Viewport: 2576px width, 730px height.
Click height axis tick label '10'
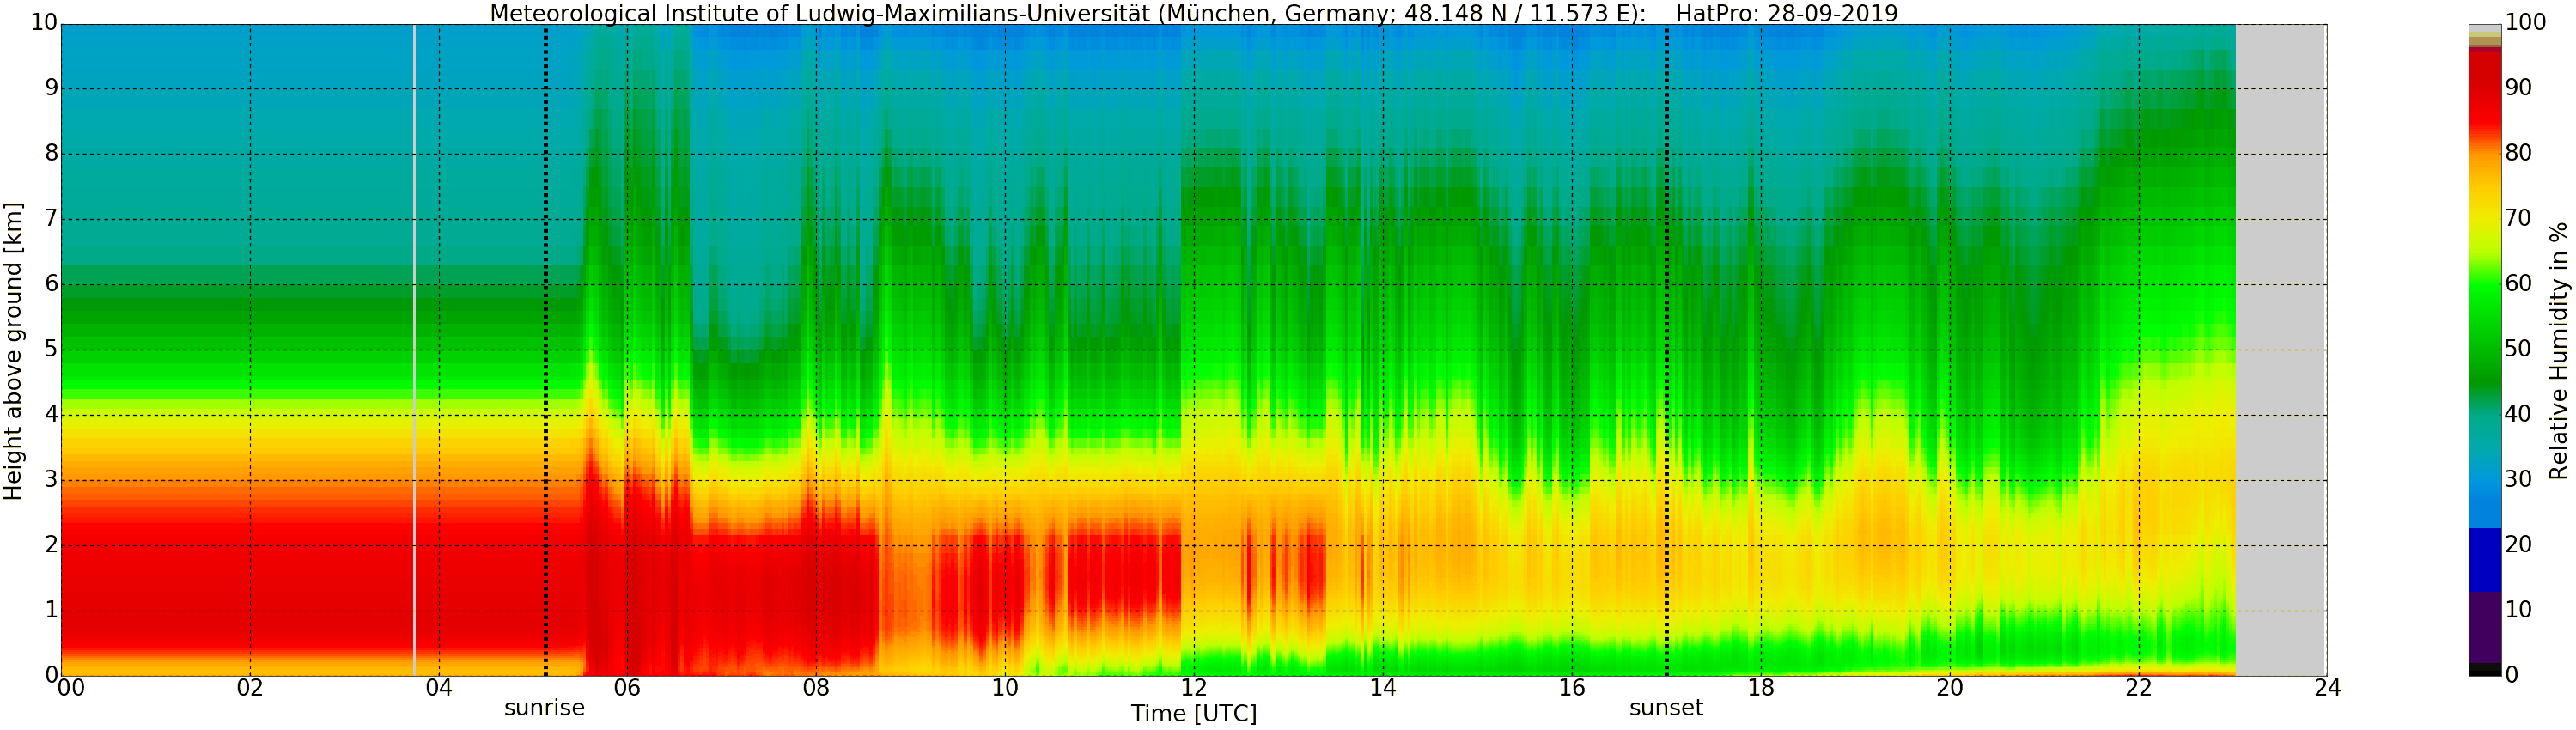click(44, 23)
